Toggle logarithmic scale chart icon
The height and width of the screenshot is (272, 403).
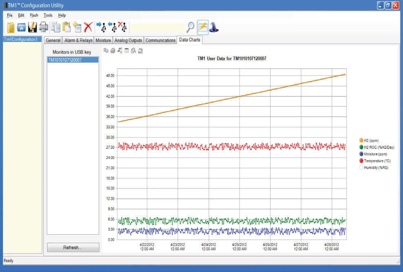tap(140, 51)
